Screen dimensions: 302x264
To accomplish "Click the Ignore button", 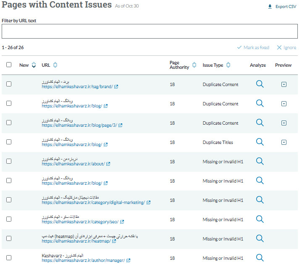I will pos(286,47).
